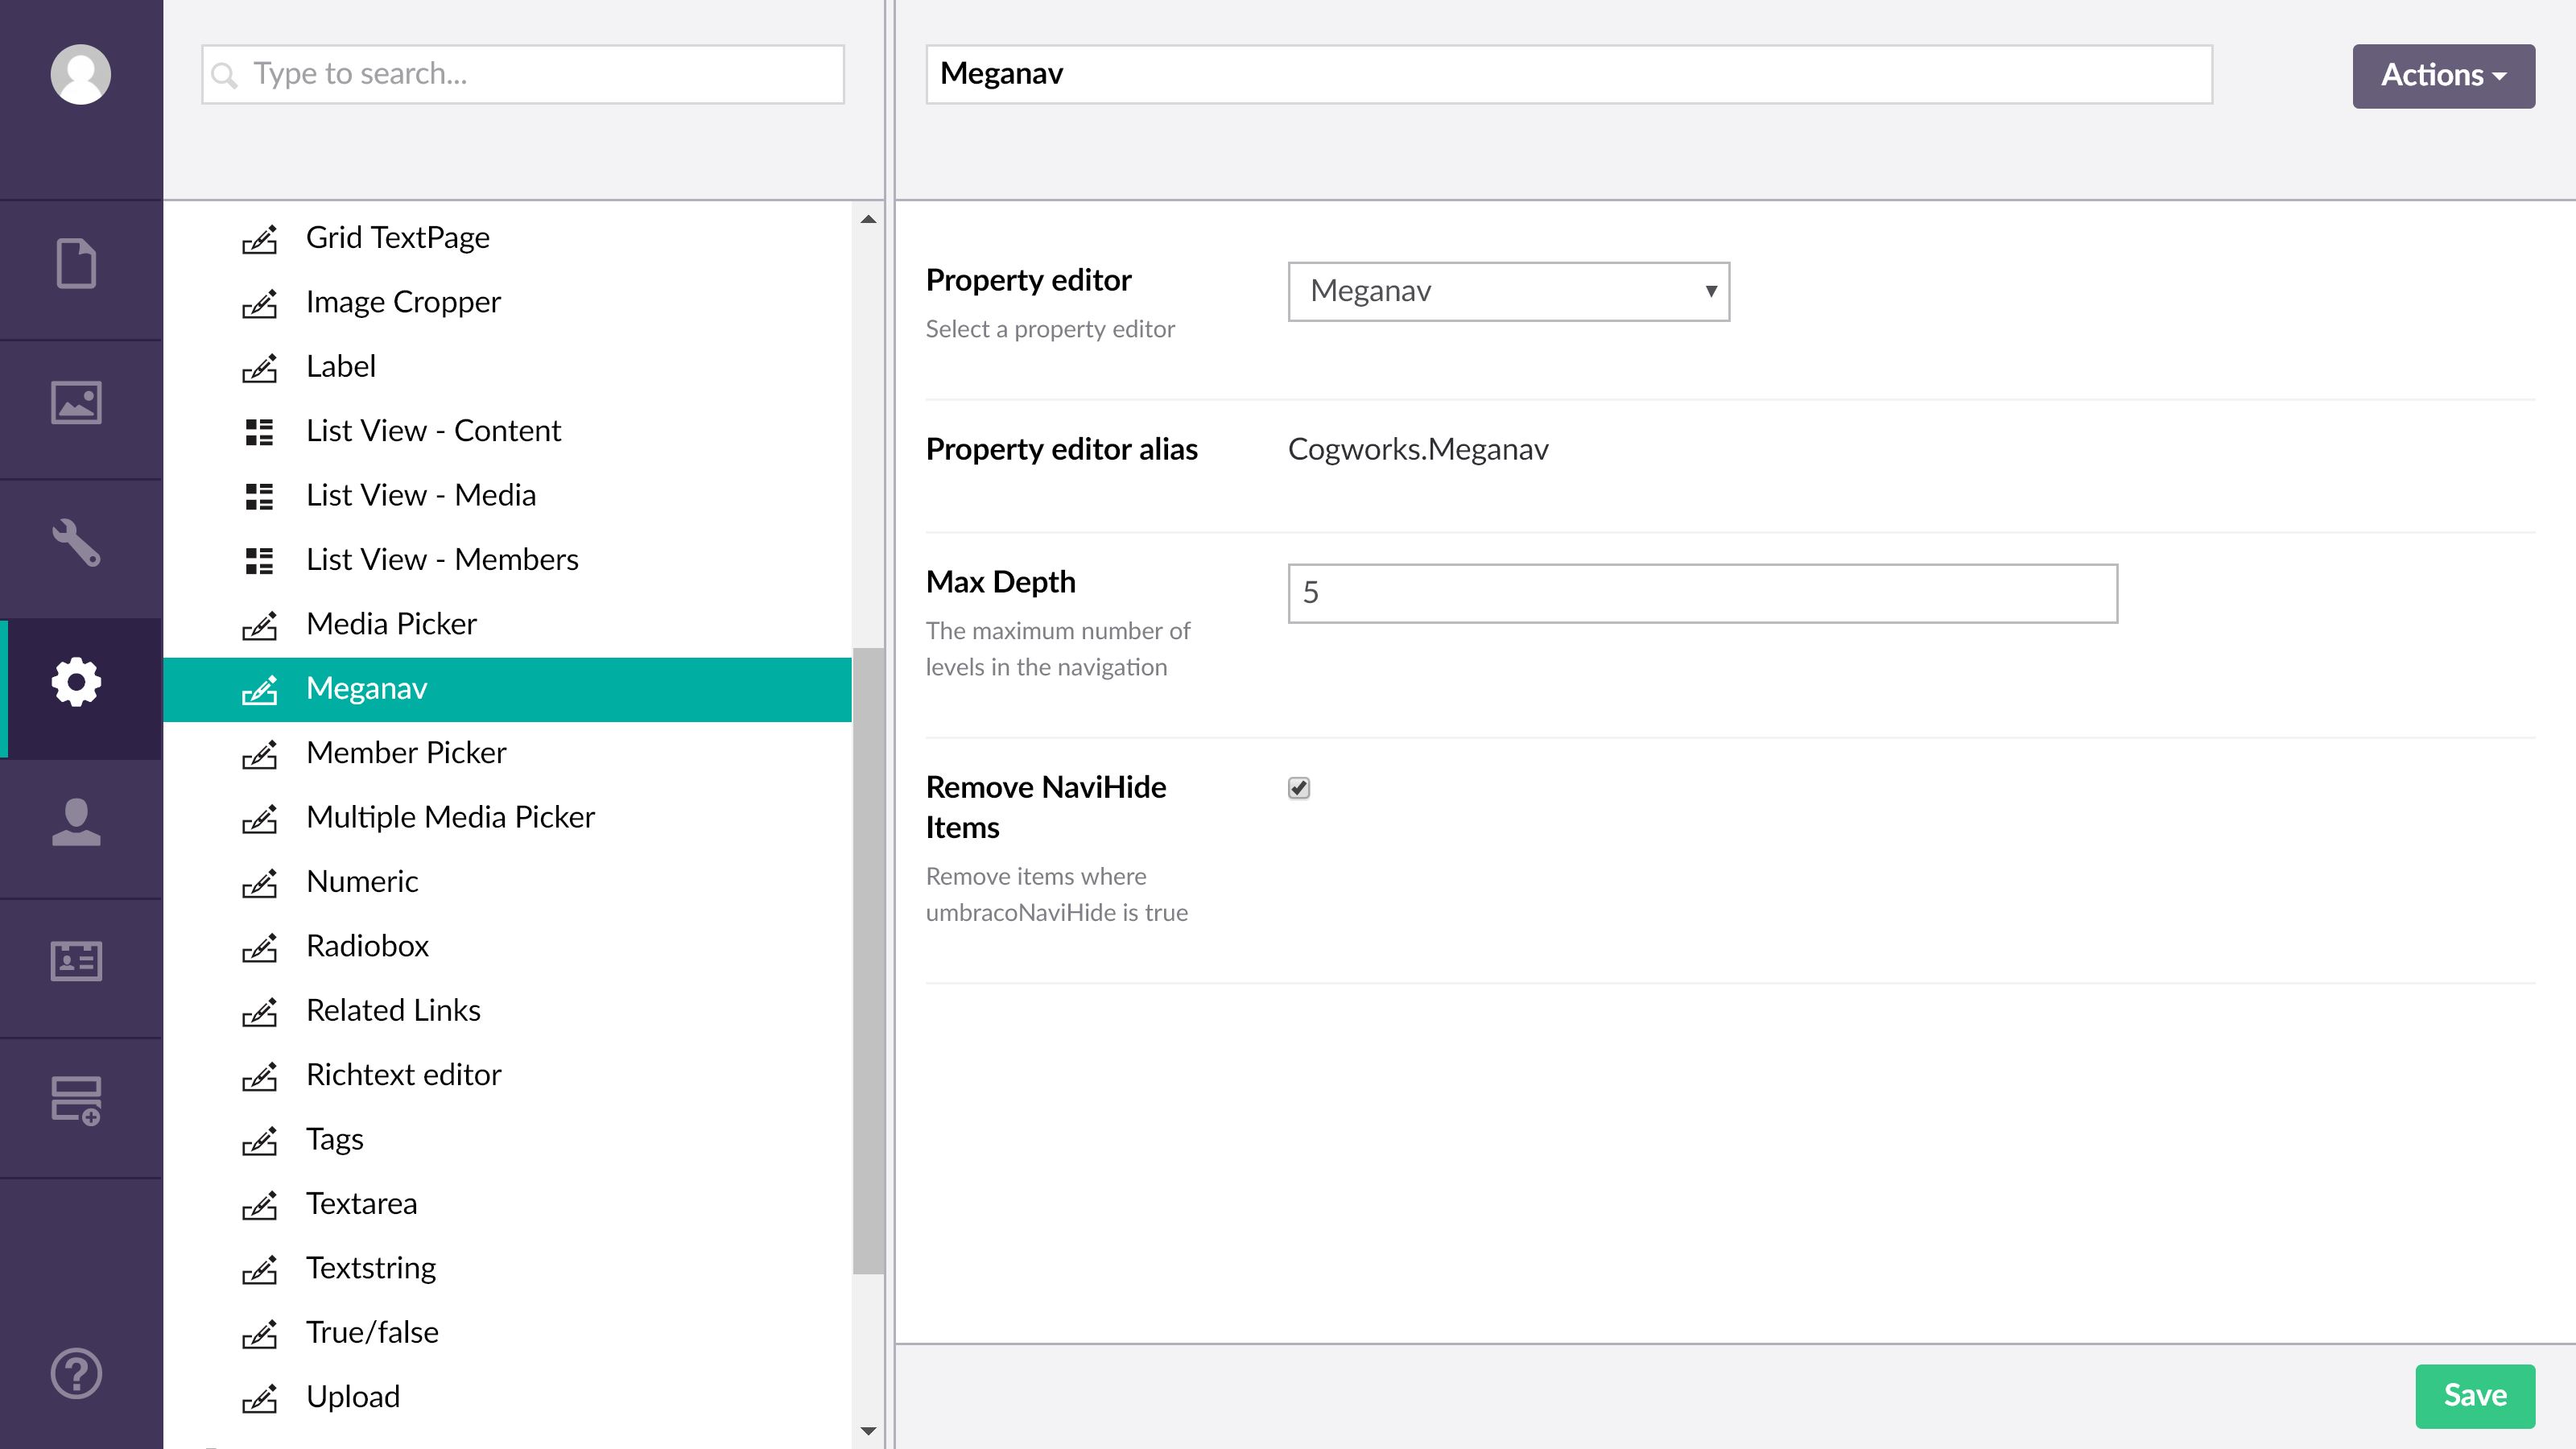Open the Members card section icon
Screen dimensions: 2576x1449
pyautogui.click(x=76, y=961)
